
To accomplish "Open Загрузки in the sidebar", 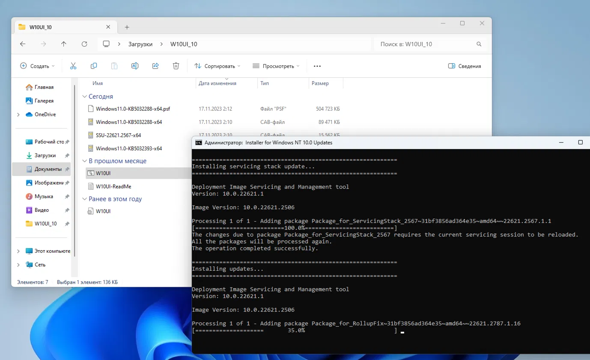I will click(x=41, y=155).
